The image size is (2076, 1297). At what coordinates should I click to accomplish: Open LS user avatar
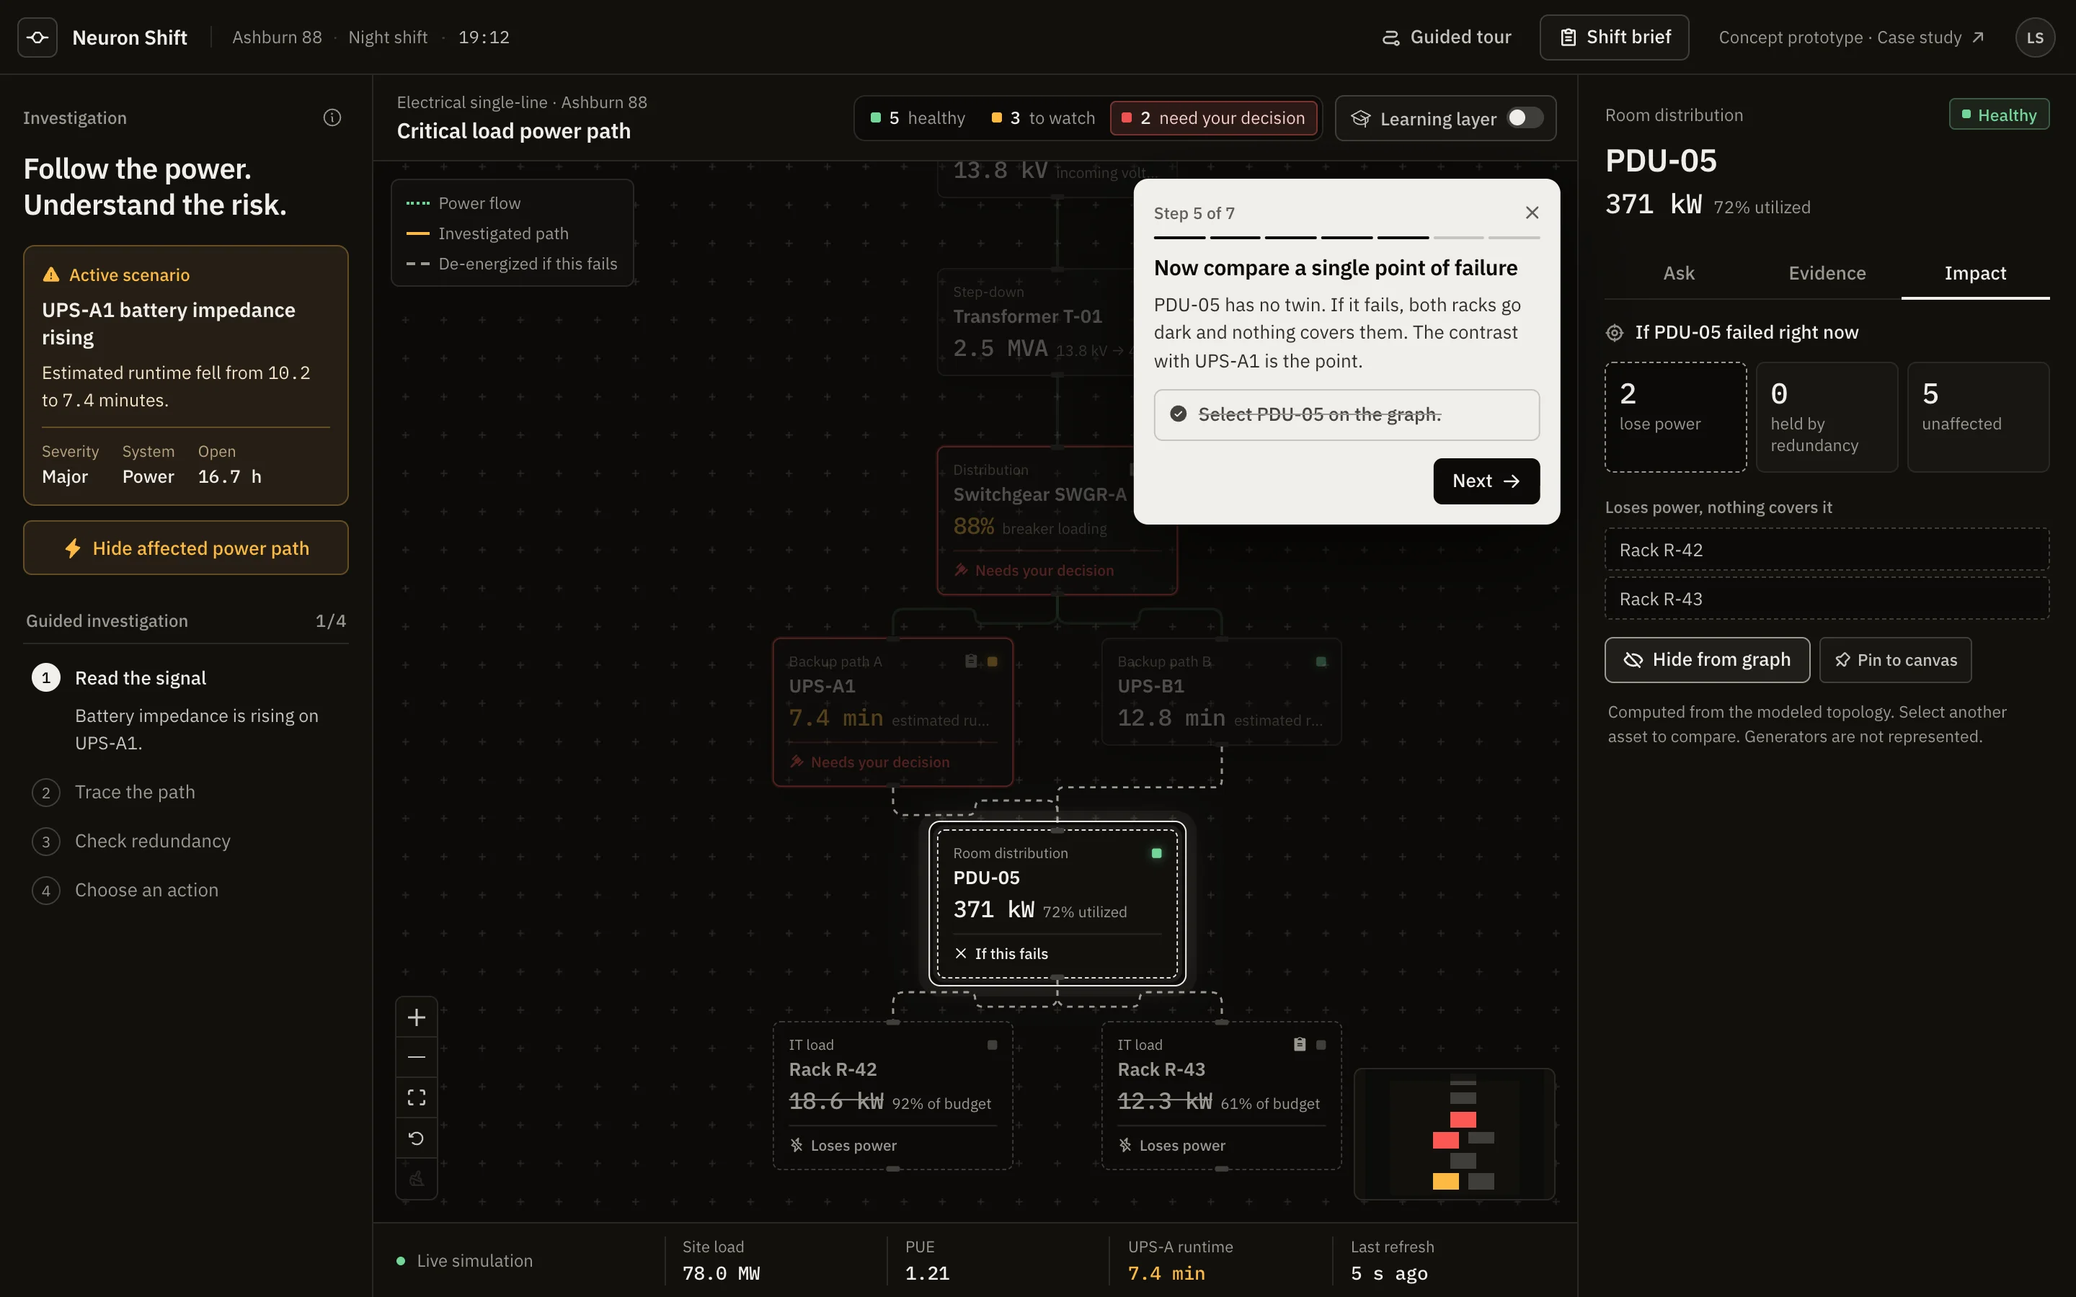click(x=2035, y=37)
